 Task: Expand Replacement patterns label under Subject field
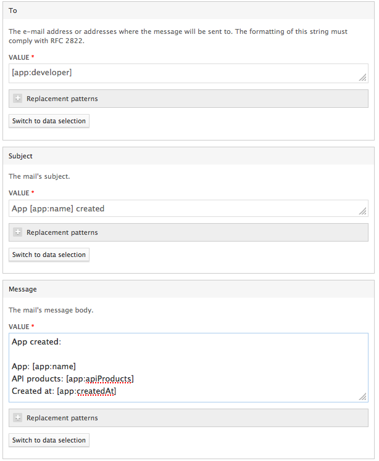pyautogui.click(x=62, y=232)
